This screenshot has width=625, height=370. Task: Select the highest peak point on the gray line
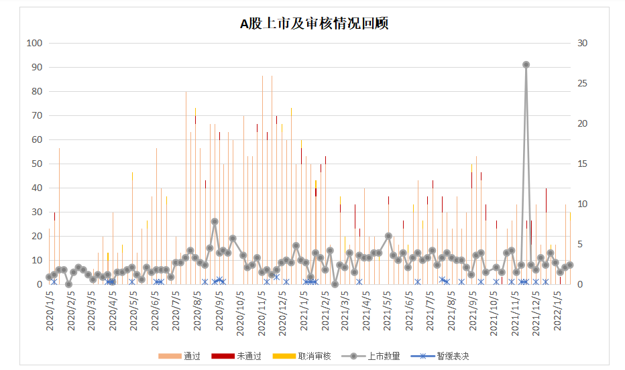(526, 64)
